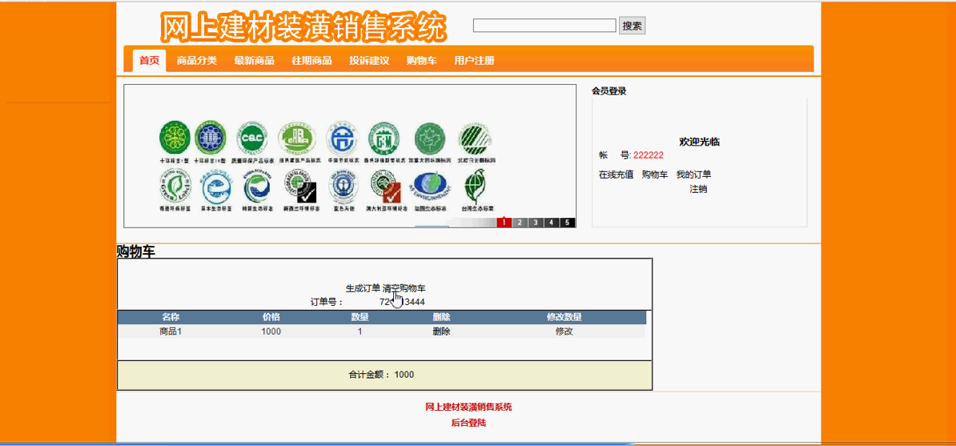Click the 数量 column header
This screenshot has height=446, width=956.
coord(360,316)
